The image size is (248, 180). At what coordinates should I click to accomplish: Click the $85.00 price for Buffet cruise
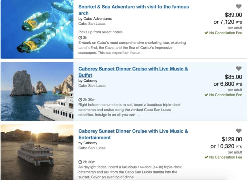pos(233,77)
